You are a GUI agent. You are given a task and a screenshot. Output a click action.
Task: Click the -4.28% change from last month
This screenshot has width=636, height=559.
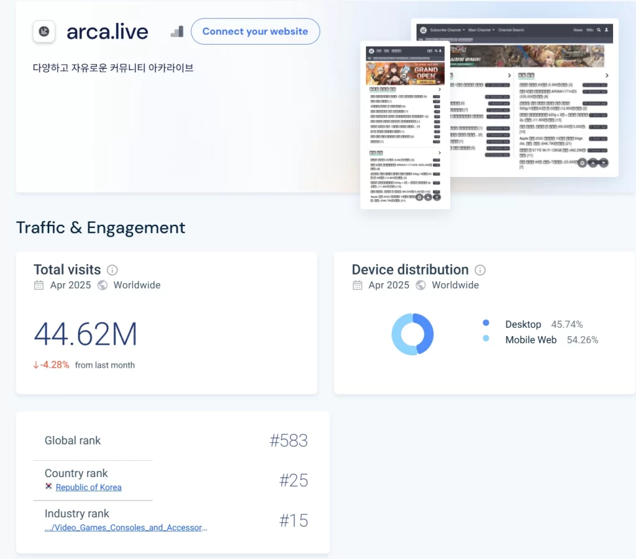pyautogui.click(x=51, y=365)
